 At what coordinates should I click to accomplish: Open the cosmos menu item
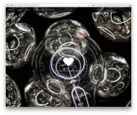(x=10, y=10)
